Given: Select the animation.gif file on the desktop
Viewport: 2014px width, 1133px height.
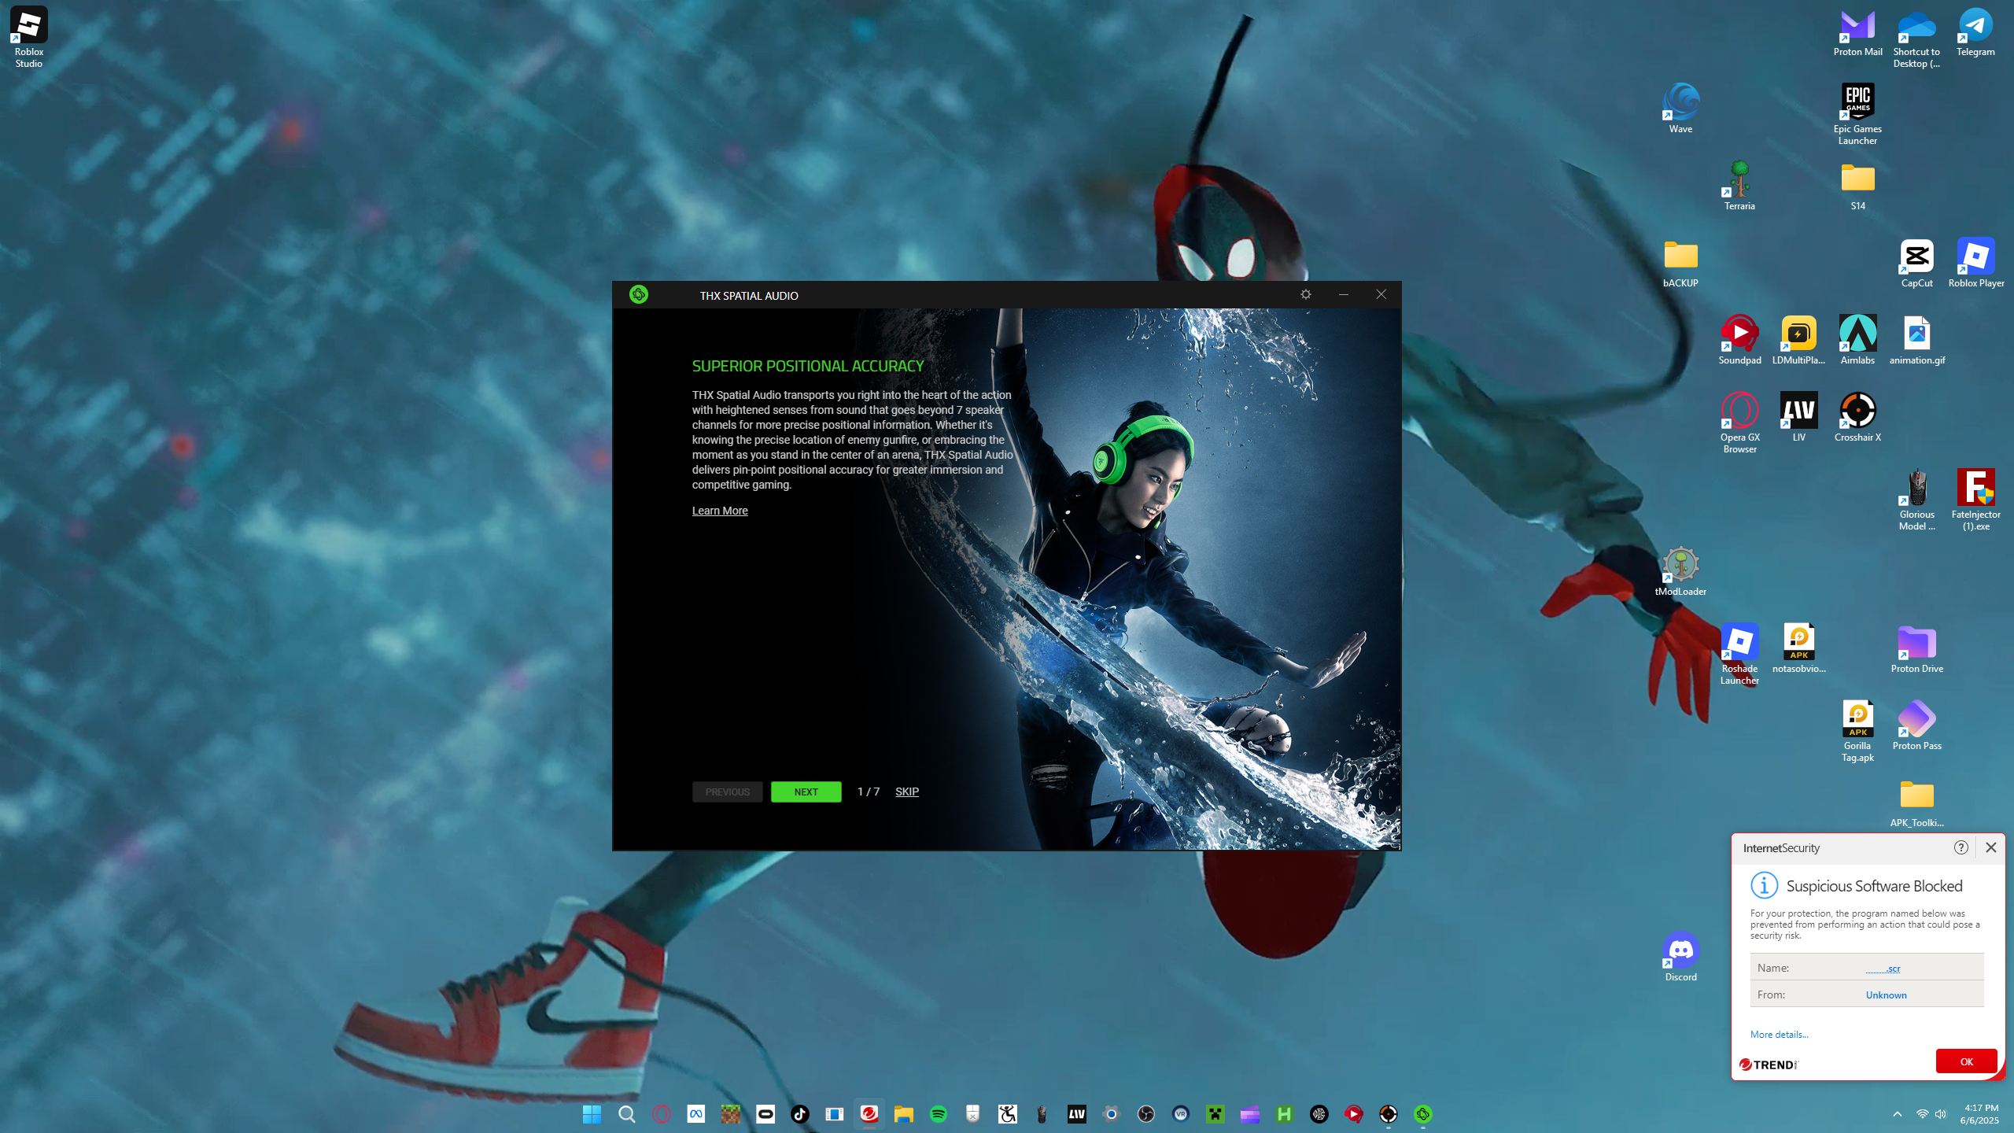Looking at the screenshot, I should click(1916, 340).
